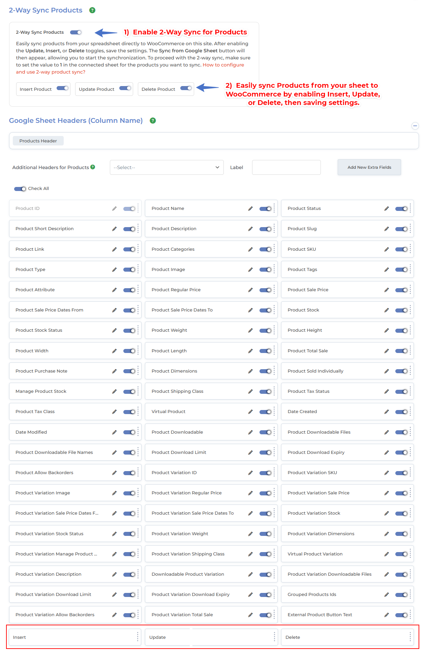Disable the Product Weight column toggle
Image resolution: width=426 pixels, height=654 pixels.
tap(265, 330)
